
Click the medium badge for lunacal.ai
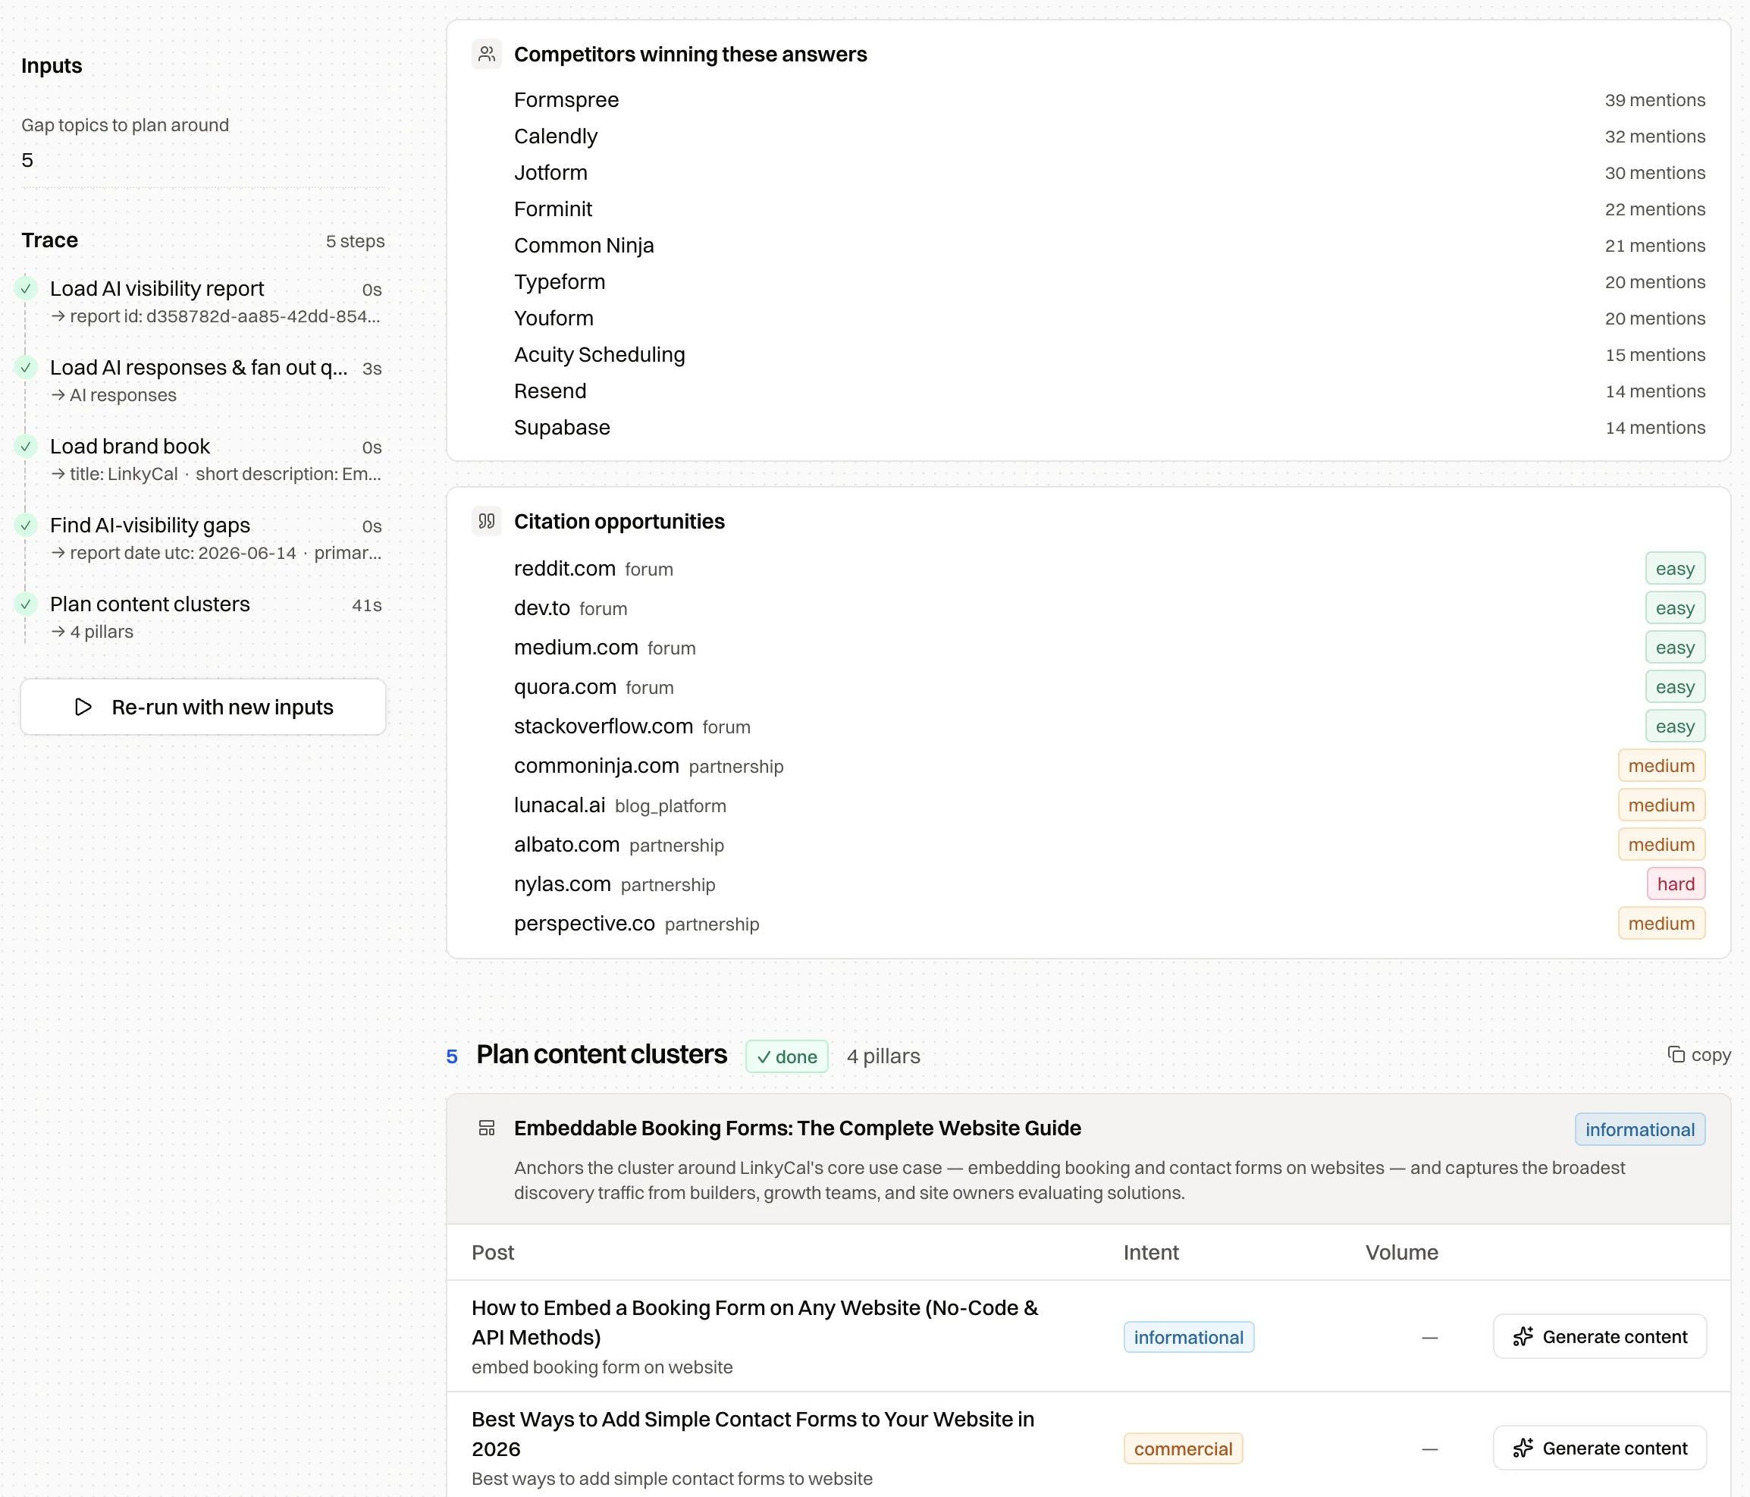click(x=1661, y=805)
